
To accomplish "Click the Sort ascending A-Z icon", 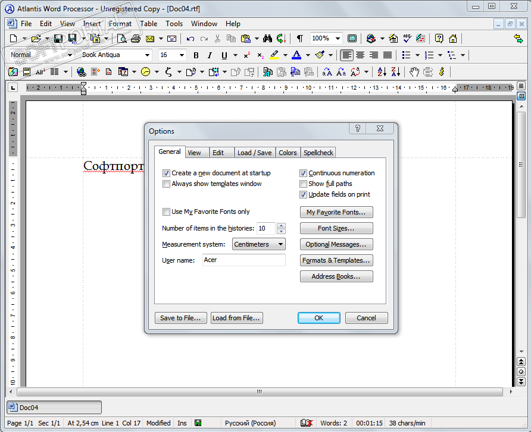I will [382, 72].
